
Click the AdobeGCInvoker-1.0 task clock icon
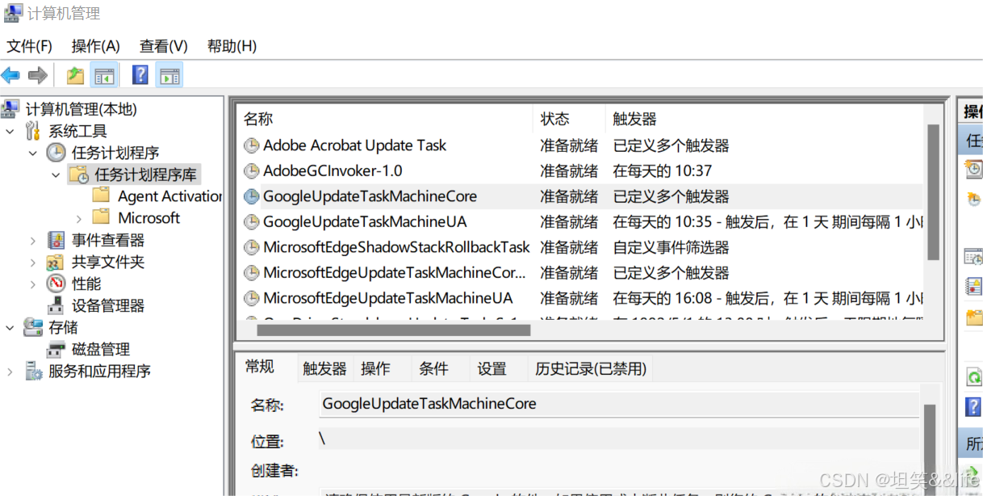click(252, 171)
